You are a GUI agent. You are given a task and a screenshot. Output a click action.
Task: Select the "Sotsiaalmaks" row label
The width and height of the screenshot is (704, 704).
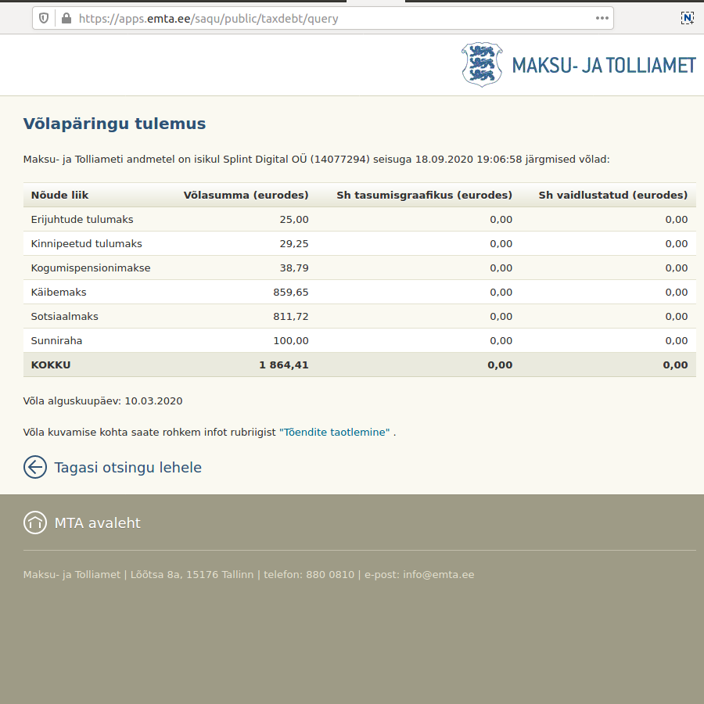point(65,317)
